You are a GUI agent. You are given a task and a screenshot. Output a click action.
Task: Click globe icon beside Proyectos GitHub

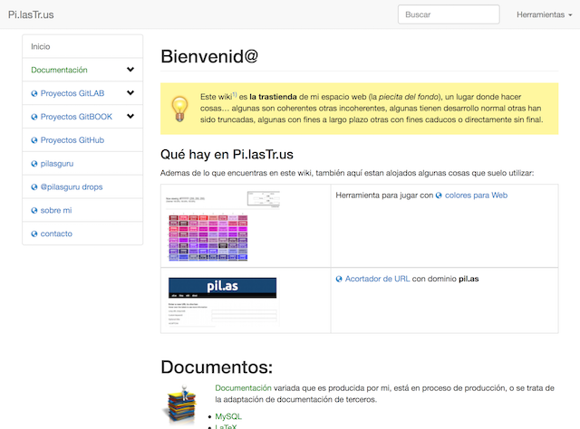(x=34, y=140)
